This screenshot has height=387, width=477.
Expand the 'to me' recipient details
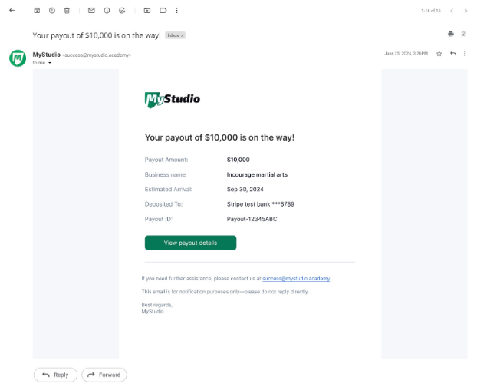[x=50, y=63]
